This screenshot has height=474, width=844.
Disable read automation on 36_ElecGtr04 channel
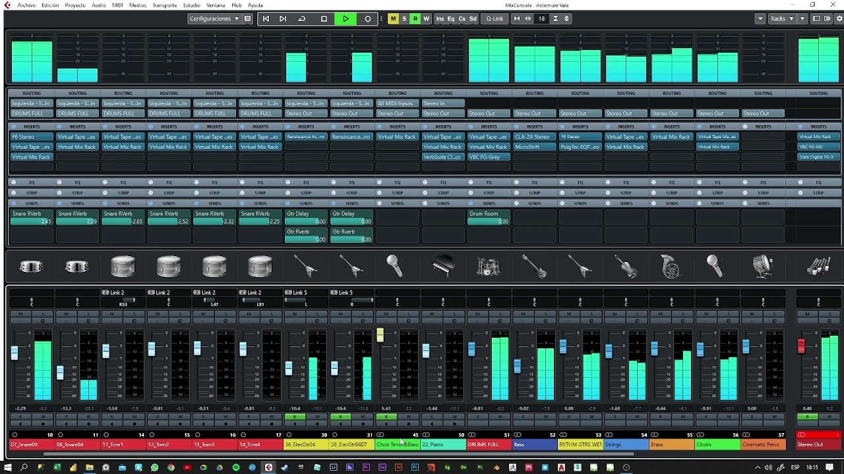pyautogui.click(x=295, y=417)
